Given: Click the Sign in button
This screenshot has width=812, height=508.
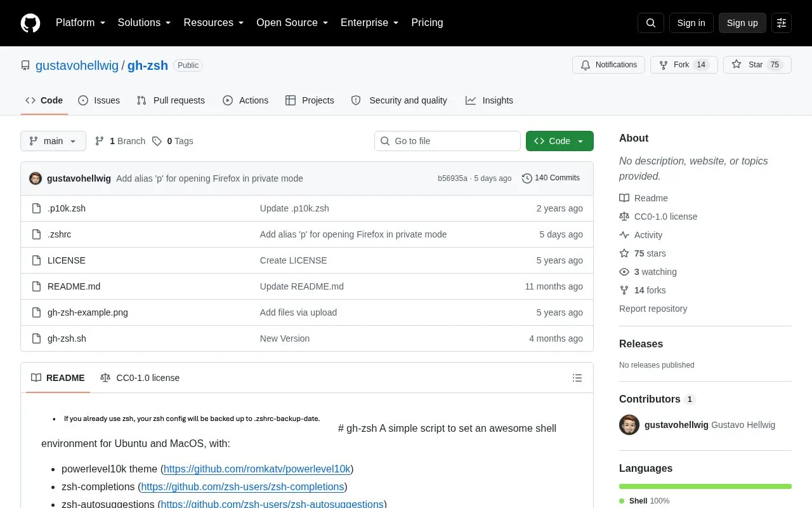Looking at the screenshot, I should click(691, 23).
